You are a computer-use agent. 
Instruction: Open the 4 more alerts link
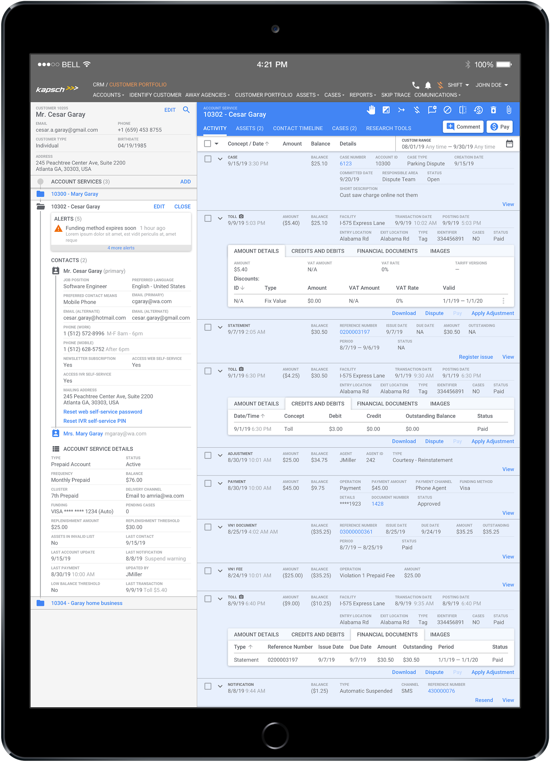121,248
